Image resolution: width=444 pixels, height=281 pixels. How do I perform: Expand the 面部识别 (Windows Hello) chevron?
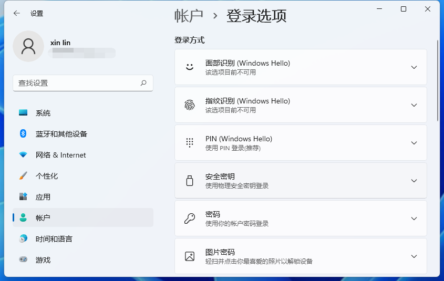(414, 67)
